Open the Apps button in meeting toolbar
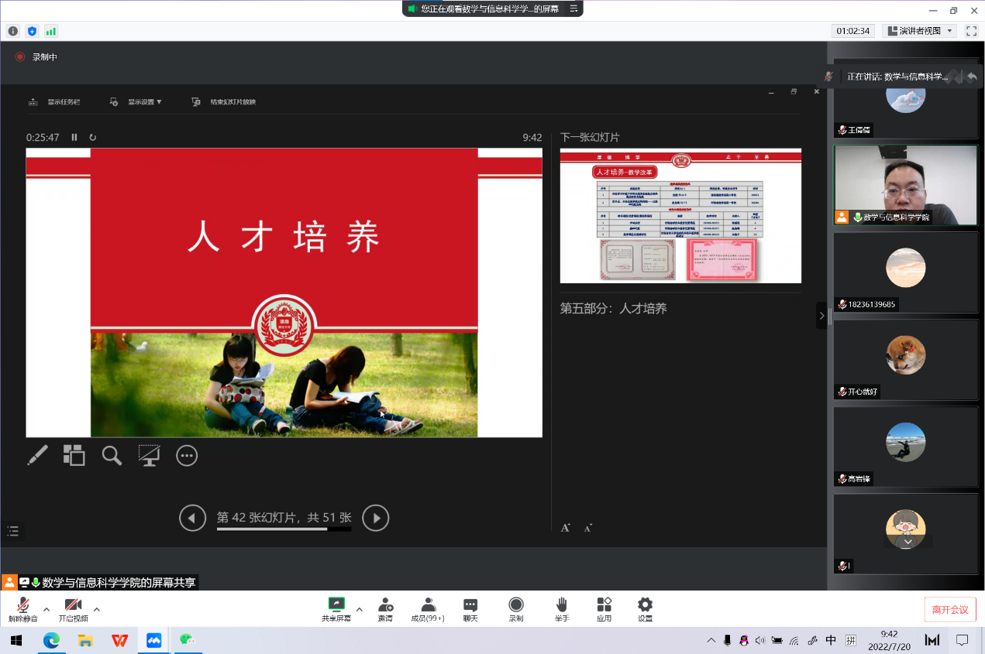The height and width of the screenshot is (654, 985). click(604, 609)
